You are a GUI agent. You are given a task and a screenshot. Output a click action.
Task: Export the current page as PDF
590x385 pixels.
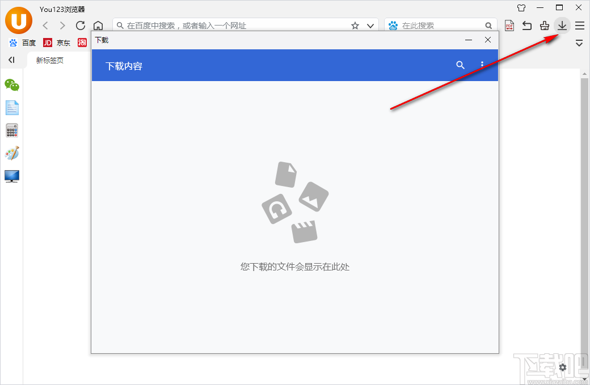click(509, 26)
